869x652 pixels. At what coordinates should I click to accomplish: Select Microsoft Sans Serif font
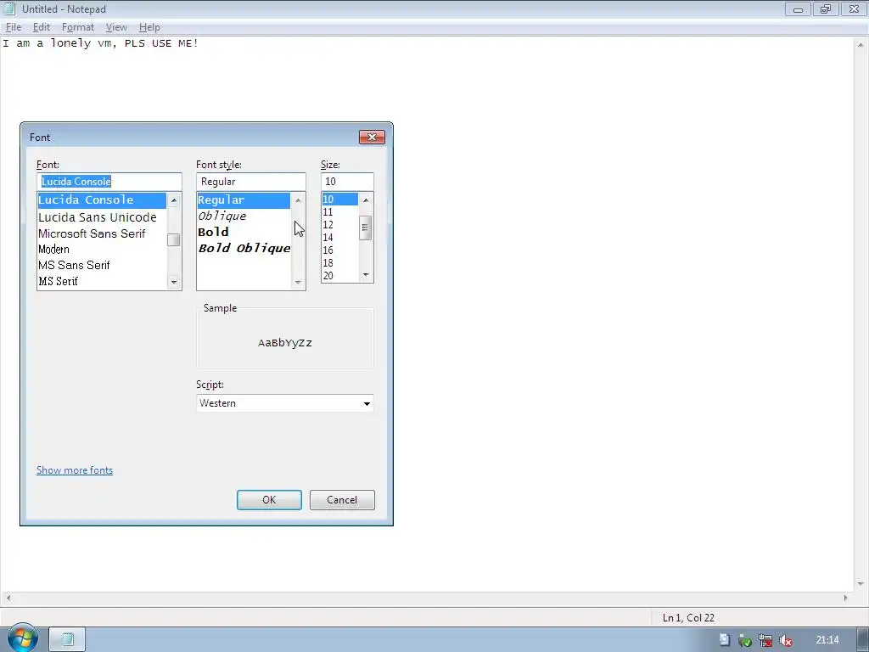tap(102, 233)
